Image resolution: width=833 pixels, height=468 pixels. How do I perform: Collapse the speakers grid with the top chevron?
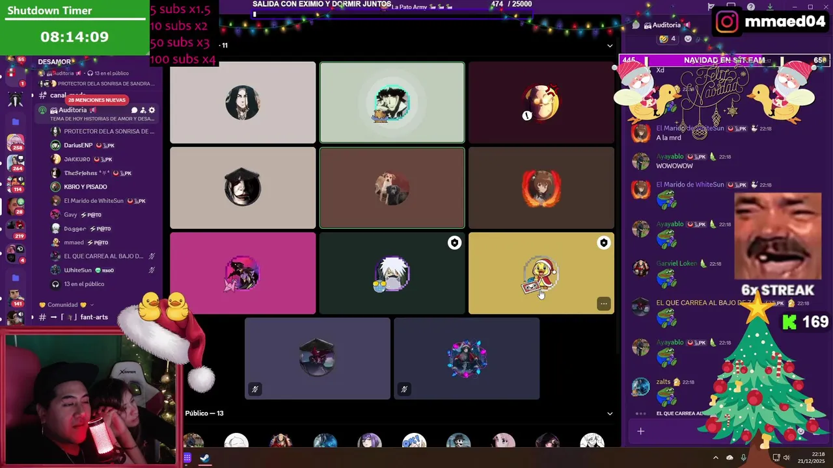point(610,45)
